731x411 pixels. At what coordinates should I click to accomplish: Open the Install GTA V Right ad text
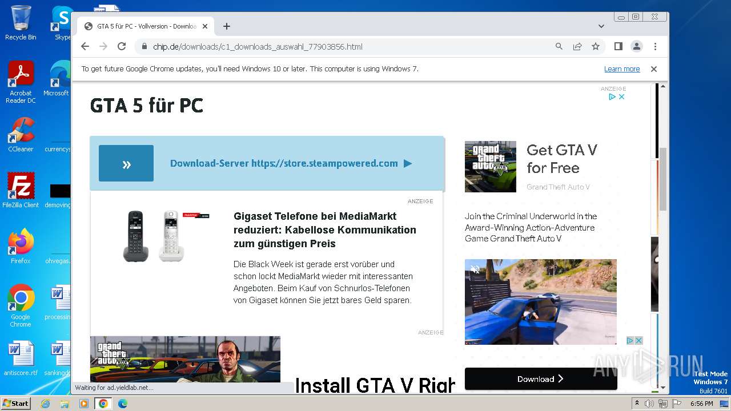[x=375, y=385]
